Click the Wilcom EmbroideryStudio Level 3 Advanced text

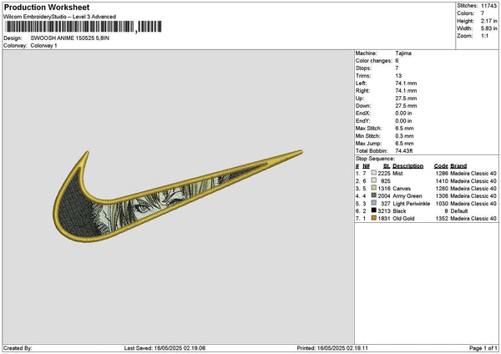pos(60,17)
